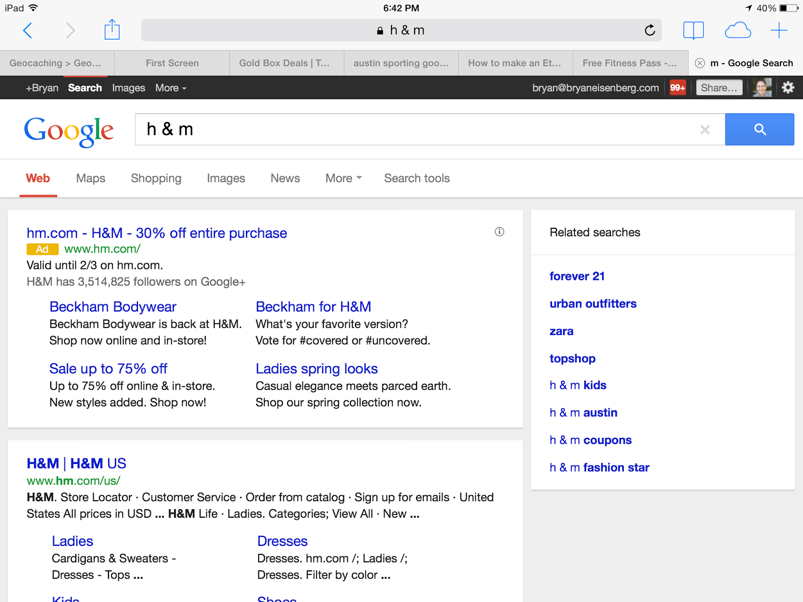Search related term h & m fashion star
The width and height of the screenshot is (803, 602).
coord(600,468)
